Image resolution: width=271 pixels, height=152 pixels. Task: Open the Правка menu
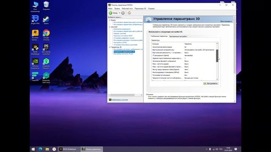117,8
